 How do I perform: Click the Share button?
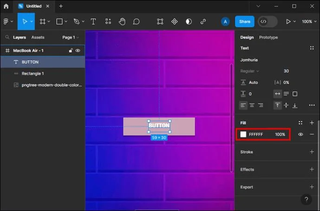click(245, 21)
